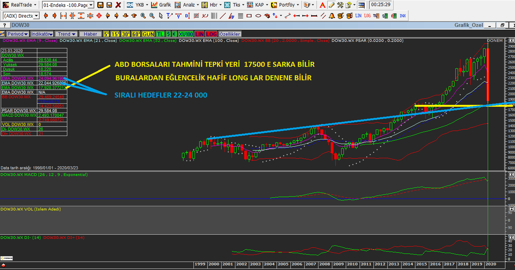
Task: Open the help question mark icon
Action: pyautogui.click(x=348, y=5)
